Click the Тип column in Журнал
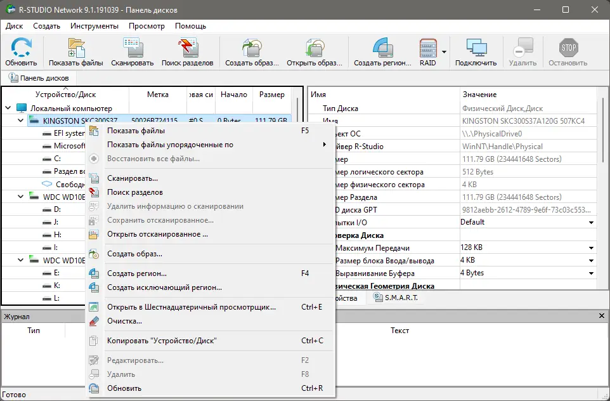This screenshot has width=610, height=401. coord(34,331)
